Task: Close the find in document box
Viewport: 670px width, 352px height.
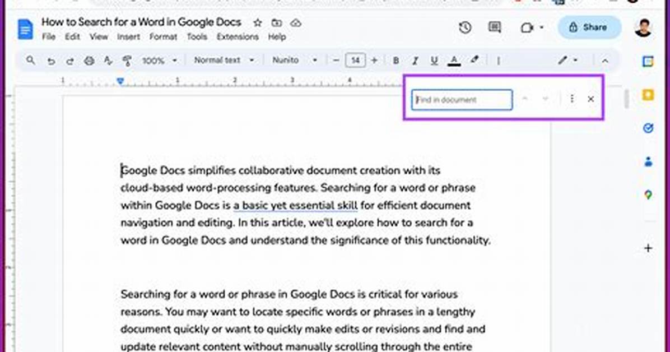Action: 591,99
